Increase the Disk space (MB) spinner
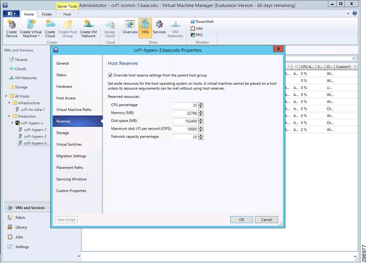 (201, 120)
